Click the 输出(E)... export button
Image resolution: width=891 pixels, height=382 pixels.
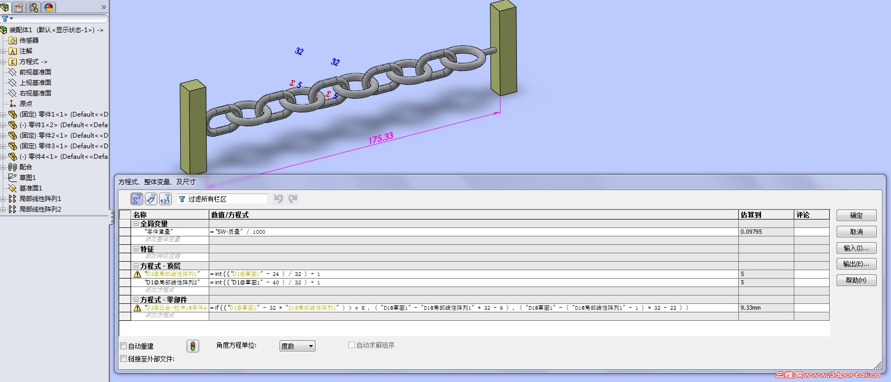856,264
